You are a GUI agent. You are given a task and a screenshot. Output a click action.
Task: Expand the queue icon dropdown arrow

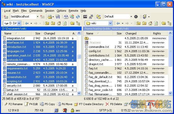tap(53, 17)
